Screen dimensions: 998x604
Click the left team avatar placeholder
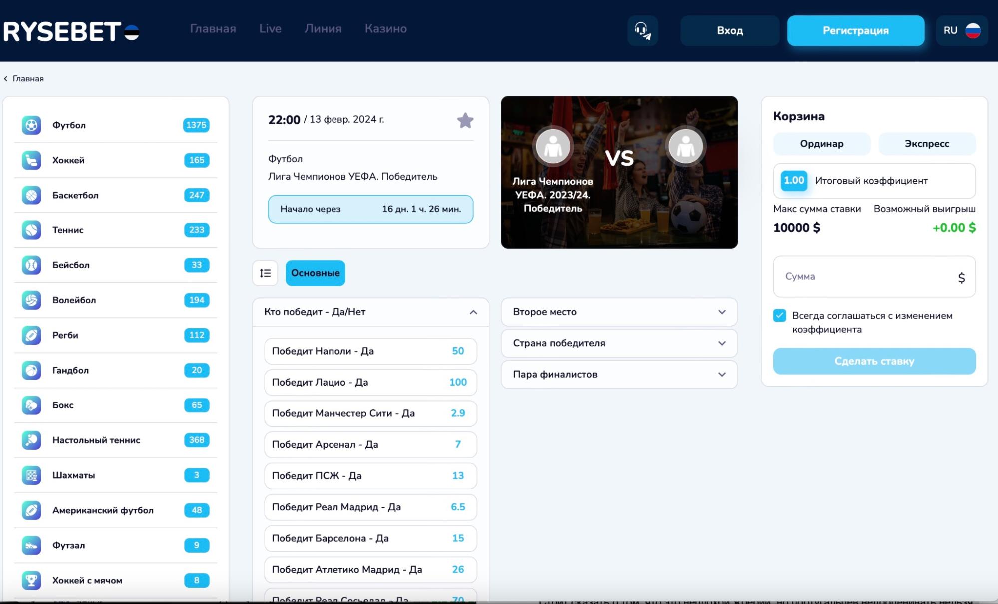click(553, 146)
